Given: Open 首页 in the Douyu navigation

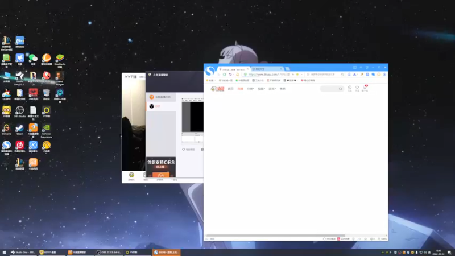Looking at the screenshot, I should click(230, 89).
